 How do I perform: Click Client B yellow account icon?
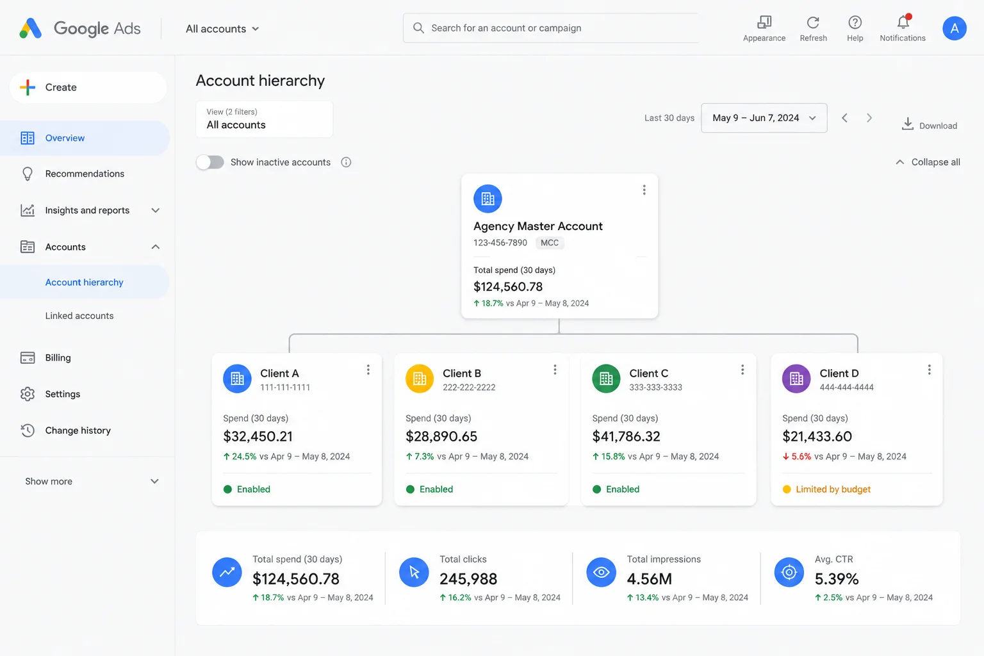420,379
